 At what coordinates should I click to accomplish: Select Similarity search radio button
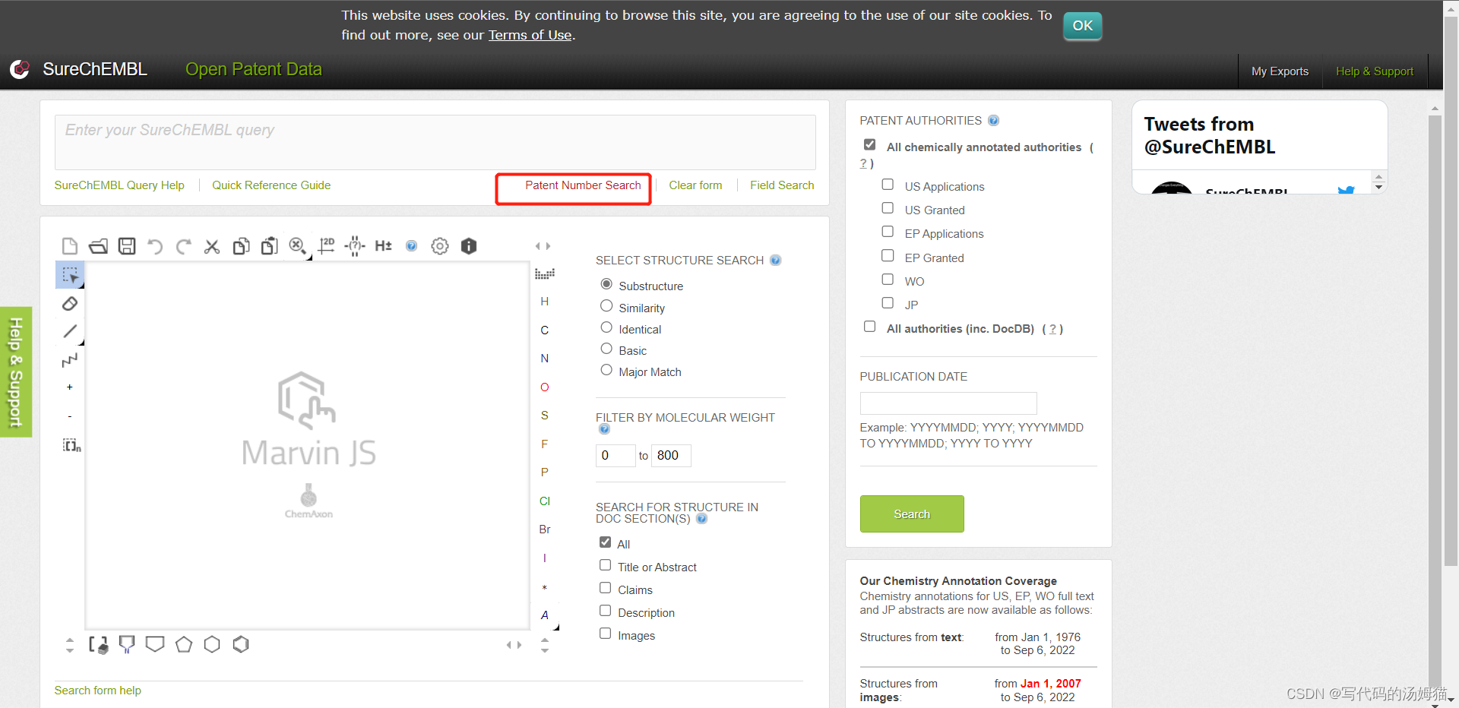click(x=606, y=306)
